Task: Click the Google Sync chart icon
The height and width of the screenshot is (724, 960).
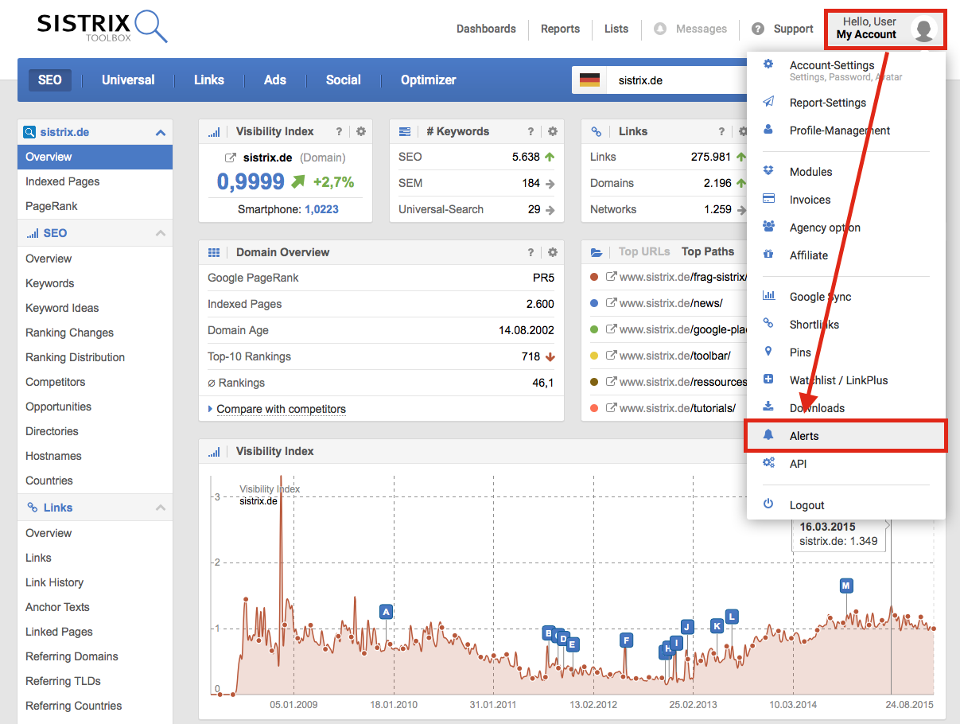Action: pos(768,296)
